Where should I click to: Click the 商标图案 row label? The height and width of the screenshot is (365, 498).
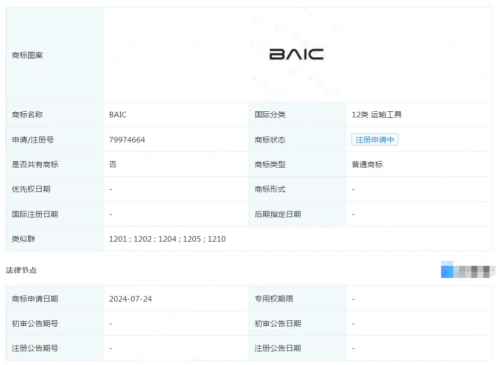coord(27,55)
